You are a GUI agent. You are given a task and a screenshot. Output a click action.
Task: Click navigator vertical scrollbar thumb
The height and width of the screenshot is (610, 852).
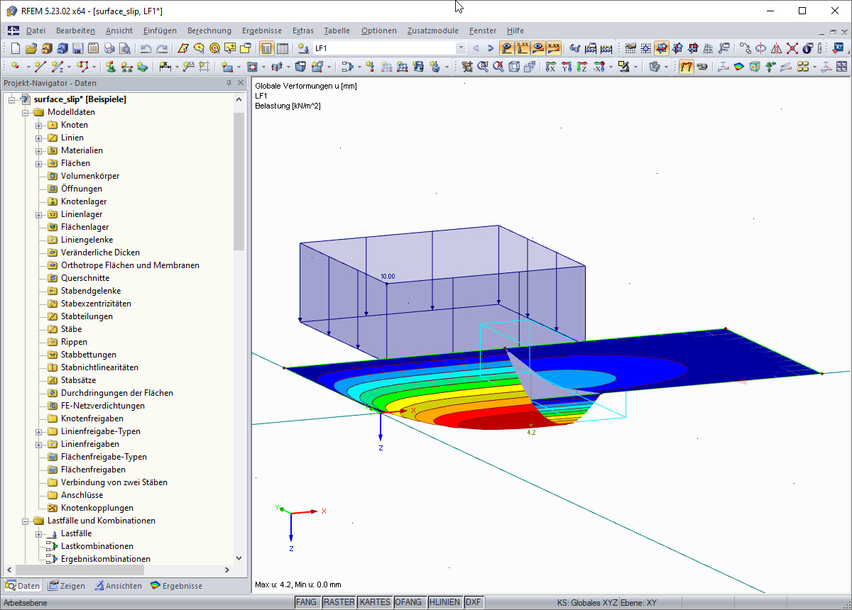point(239,181)
